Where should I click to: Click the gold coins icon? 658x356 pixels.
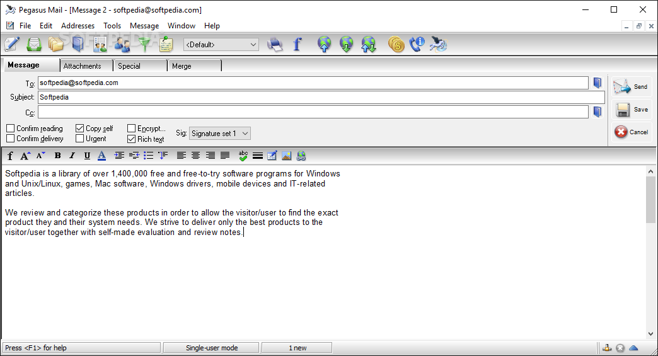coord(396,44)
